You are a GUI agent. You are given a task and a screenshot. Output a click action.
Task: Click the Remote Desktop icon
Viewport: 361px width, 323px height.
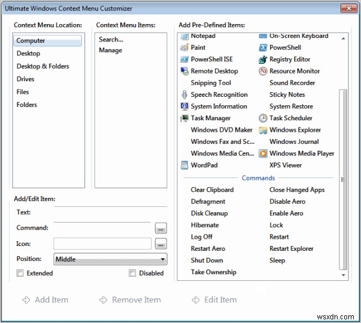click(185, 71)
